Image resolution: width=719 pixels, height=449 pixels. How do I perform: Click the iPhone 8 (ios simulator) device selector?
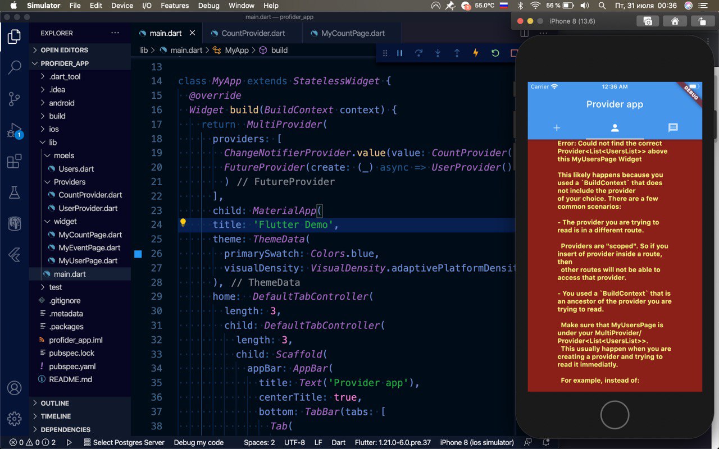(477, 442)
